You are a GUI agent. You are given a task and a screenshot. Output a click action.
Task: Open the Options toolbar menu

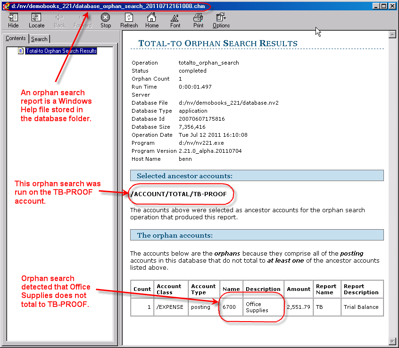coord(221,20)
